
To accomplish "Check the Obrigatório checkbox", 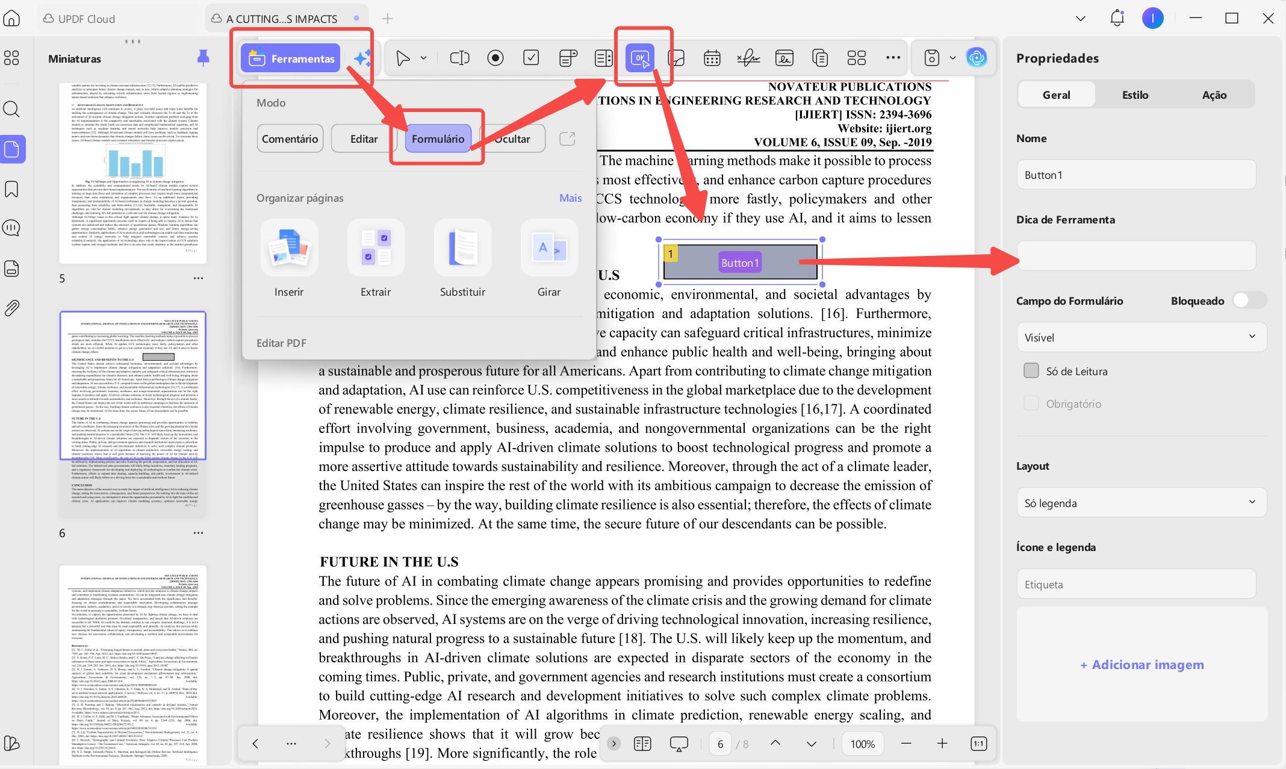I will tap(1031, 403).
